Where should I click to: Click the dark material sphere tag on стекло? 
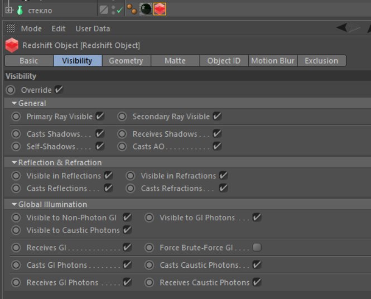(146, 9)
